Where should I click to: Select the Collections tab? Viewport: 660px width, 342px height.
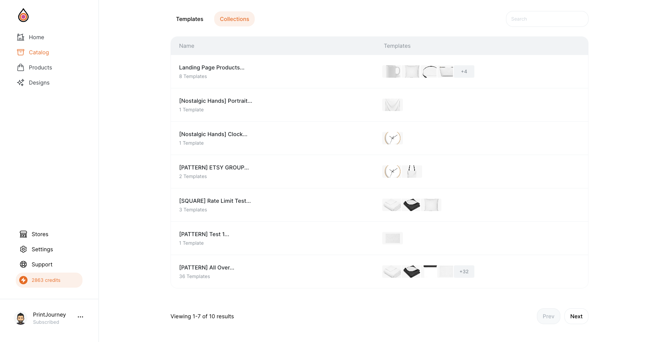234,19
